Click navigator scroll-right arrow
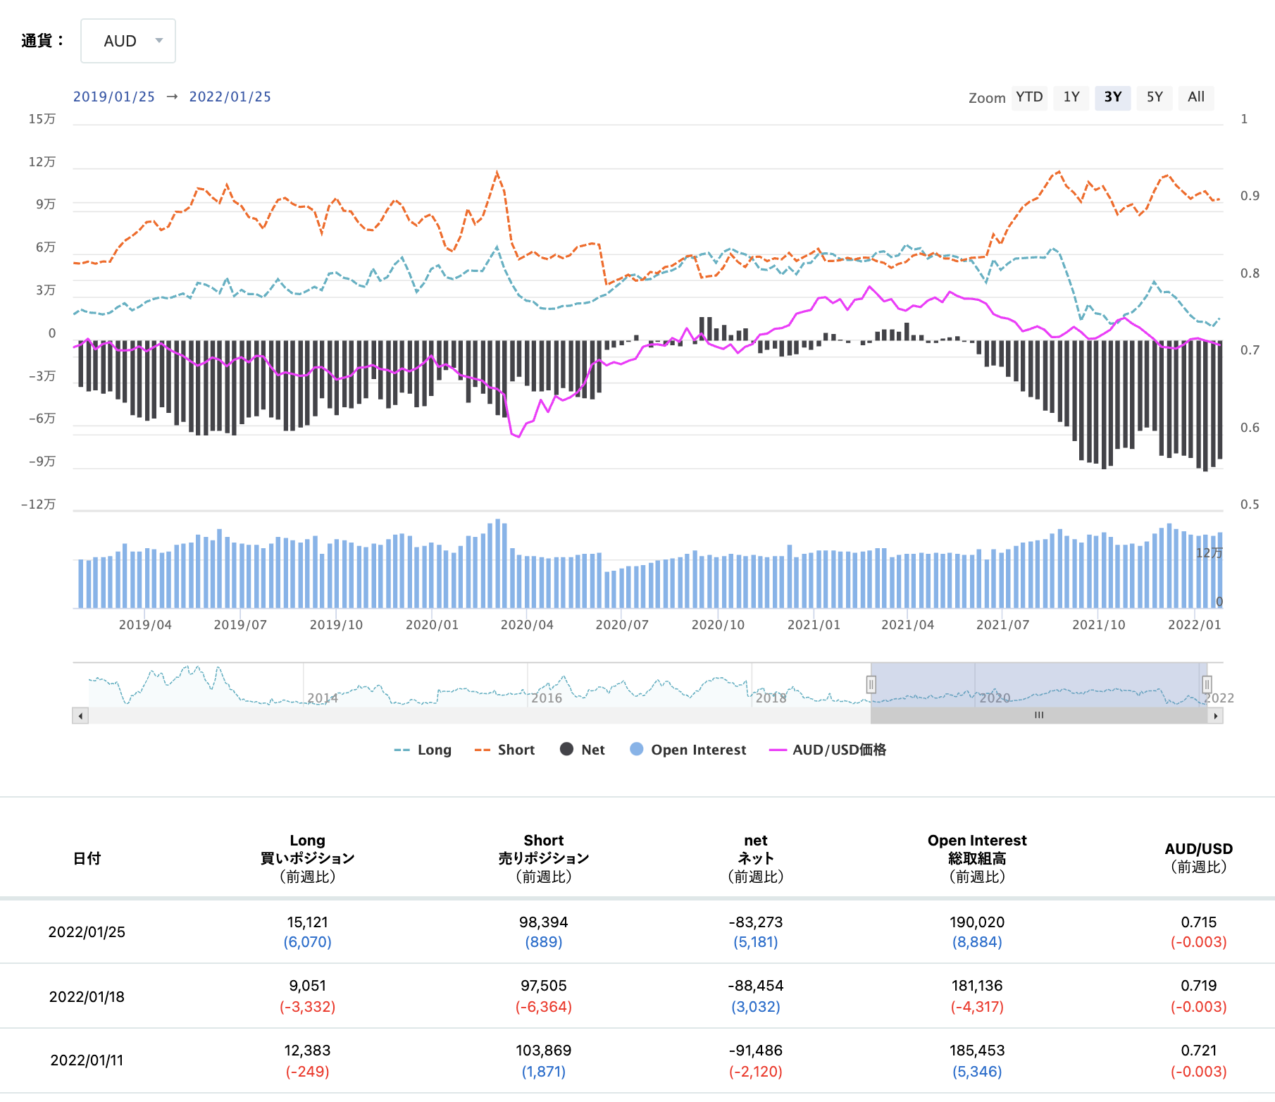The height and width of the screenshot is (1102, 1275). tap(1215, 716)
